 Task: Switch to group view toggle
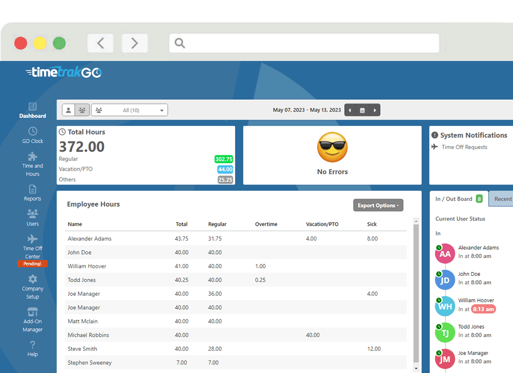82,110
